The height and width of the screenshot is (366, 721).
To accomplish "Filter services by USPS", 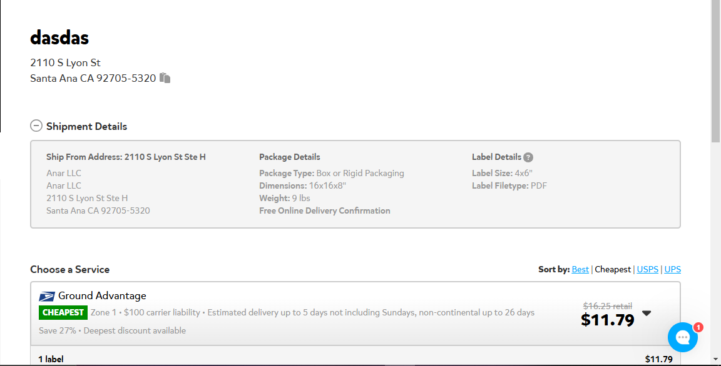I will pos(647,270).
